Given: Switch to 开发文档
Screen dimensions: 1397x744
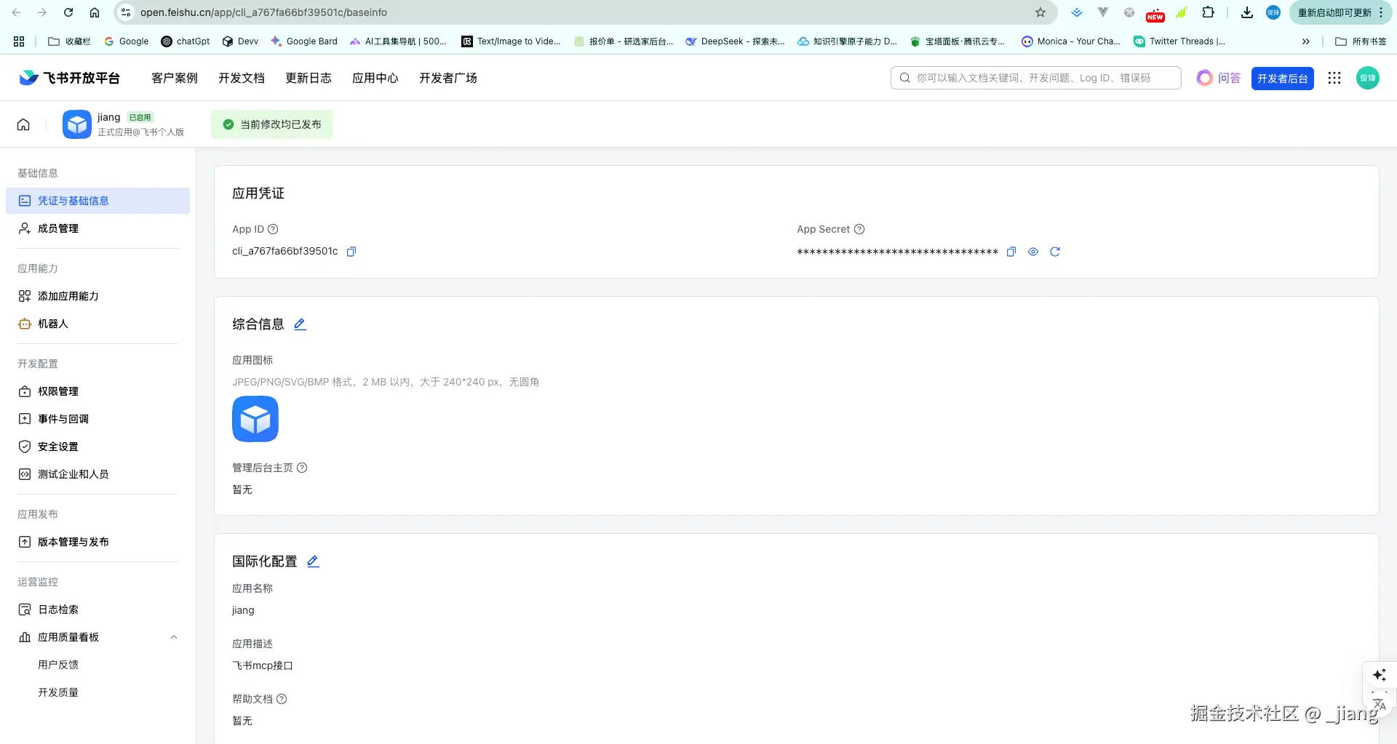Looking at the screenshot, I should 241,78.
